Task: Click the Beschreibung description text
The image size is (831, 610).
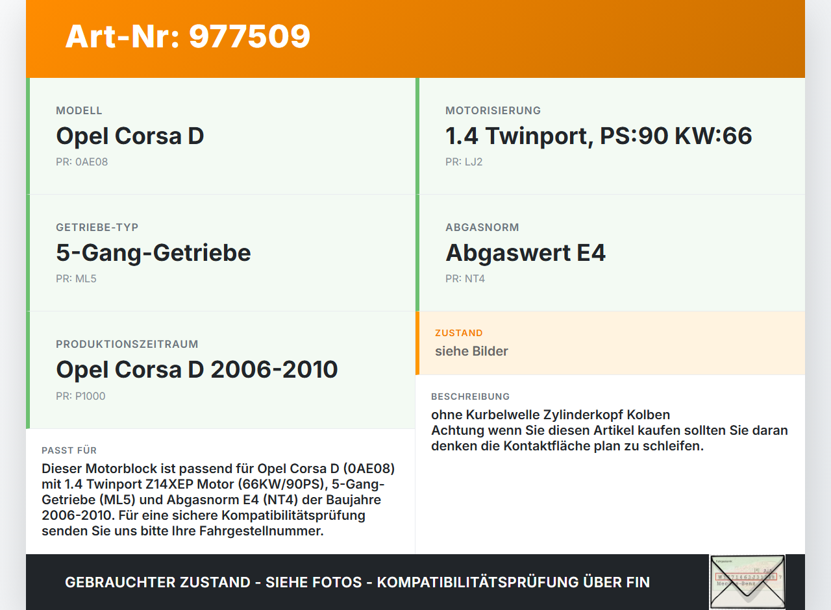Action: click(x=609, y=430)
